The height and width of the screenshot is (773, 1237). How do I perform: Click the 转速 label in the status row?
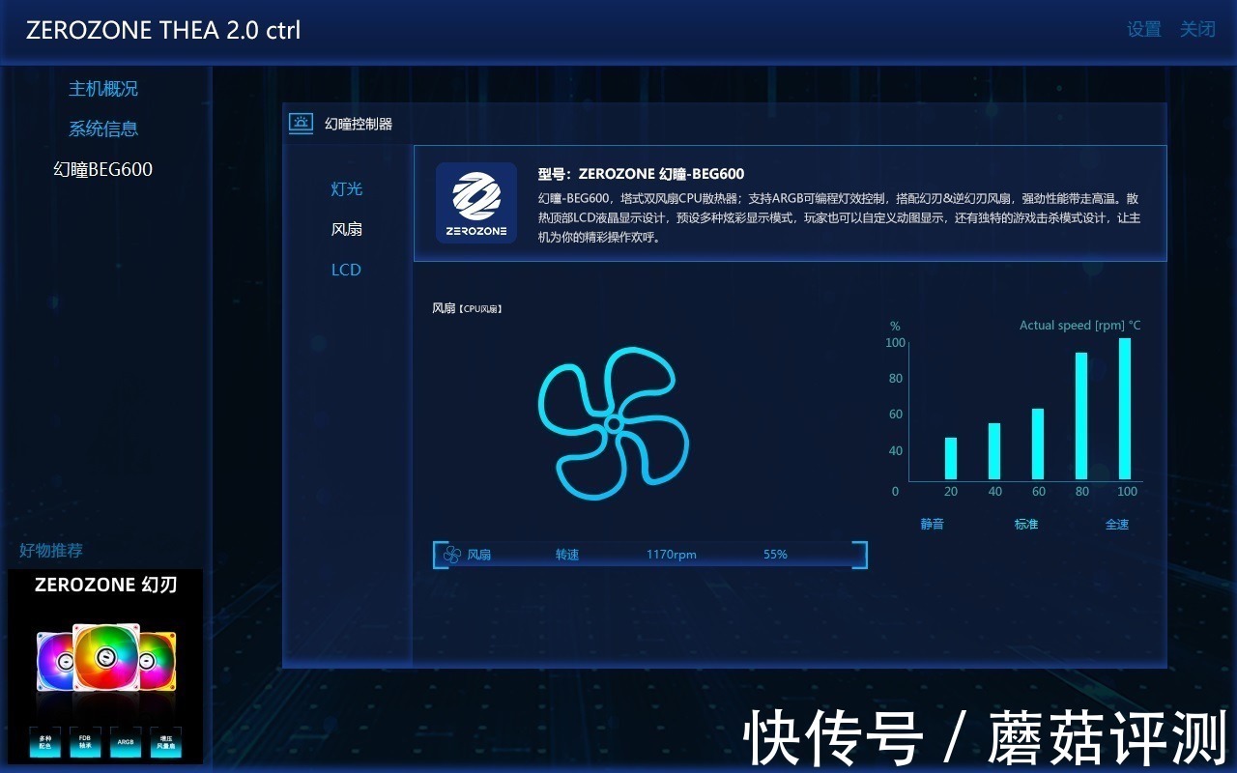[x=567, y=555]
